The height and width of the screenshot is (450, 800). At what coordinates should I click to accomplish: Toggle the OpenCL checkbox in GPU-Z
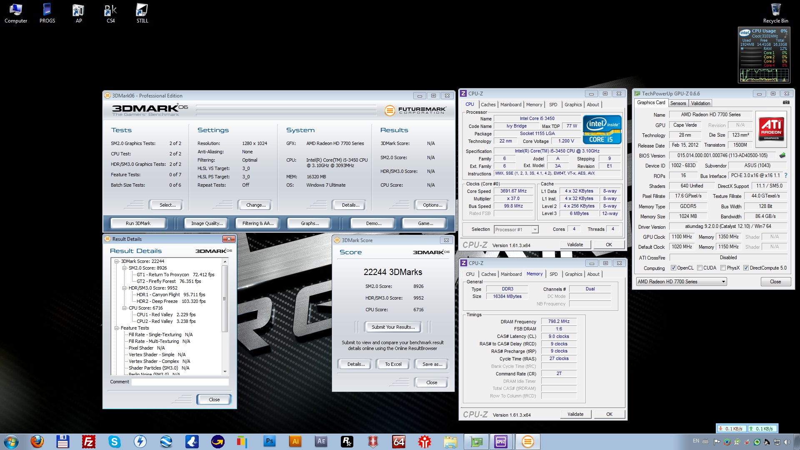(x=673, y=268)
